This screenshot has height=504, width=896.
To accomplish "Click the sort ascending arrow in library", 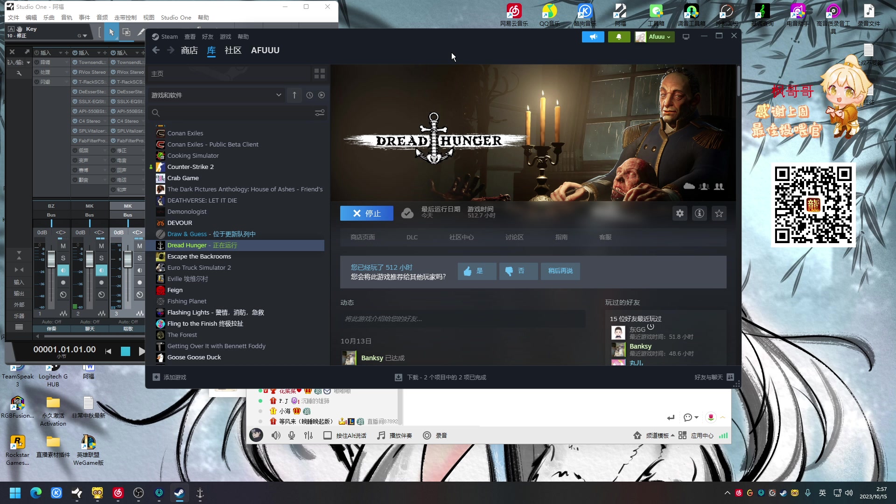I will point(294,95).
